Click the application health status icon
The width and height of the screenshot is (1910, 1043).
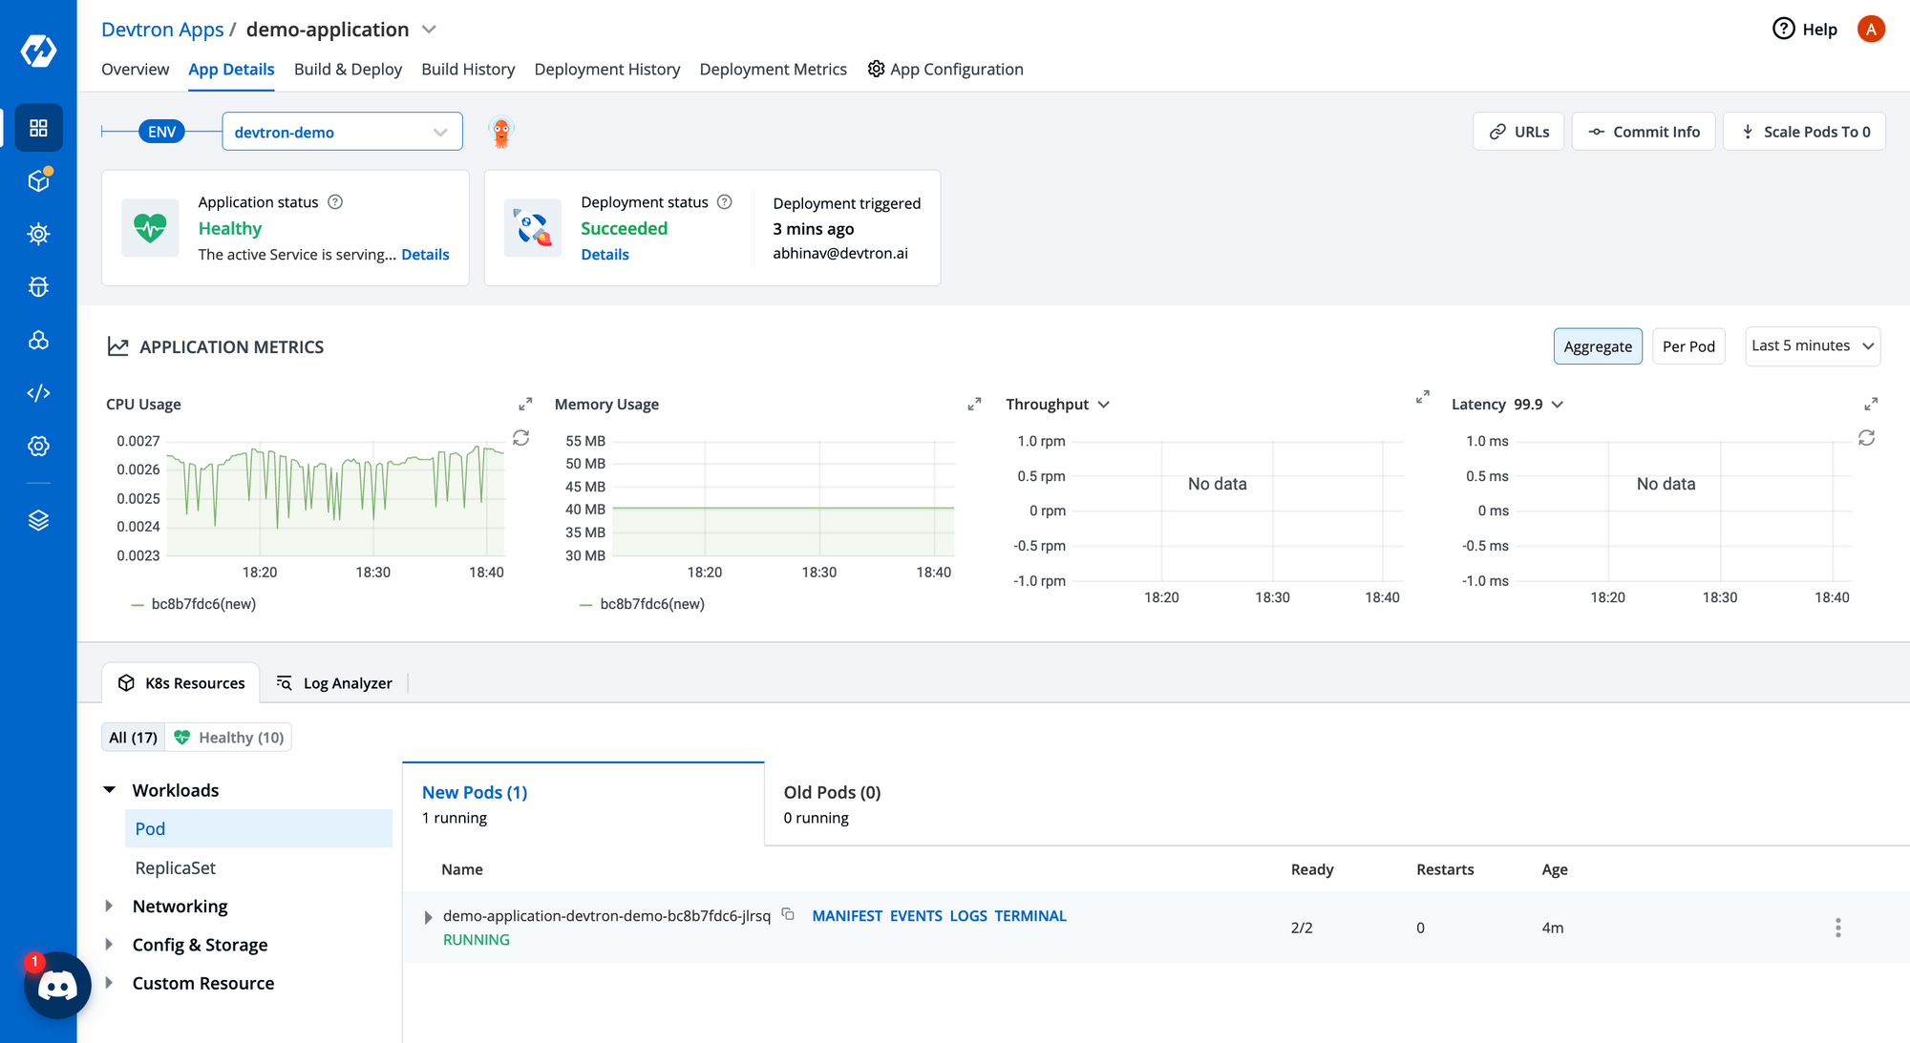tap(150, 227)
